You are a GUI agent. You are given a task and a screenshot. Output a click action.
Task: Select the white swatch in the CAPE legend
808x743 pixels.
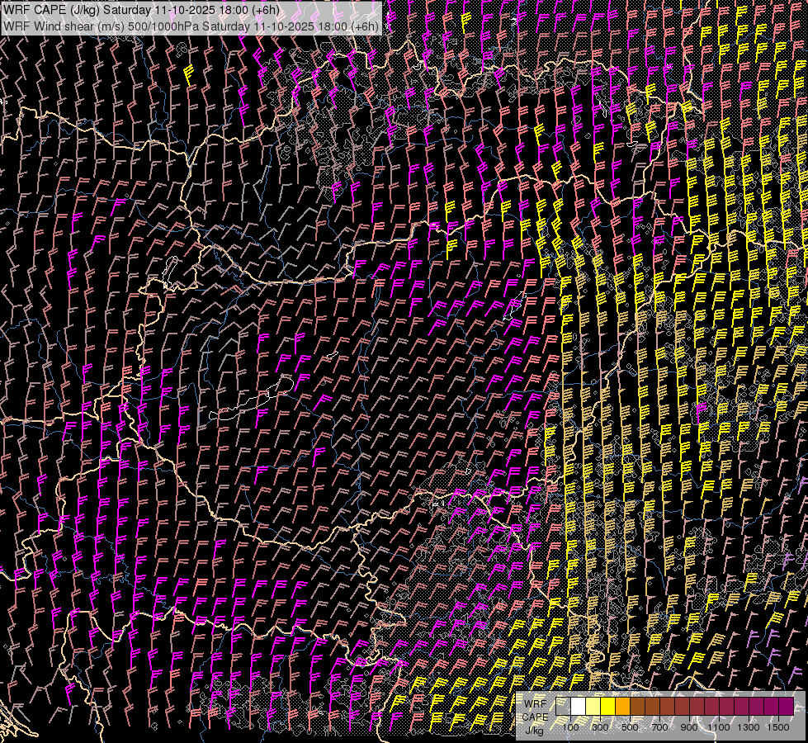click(578, 707)
